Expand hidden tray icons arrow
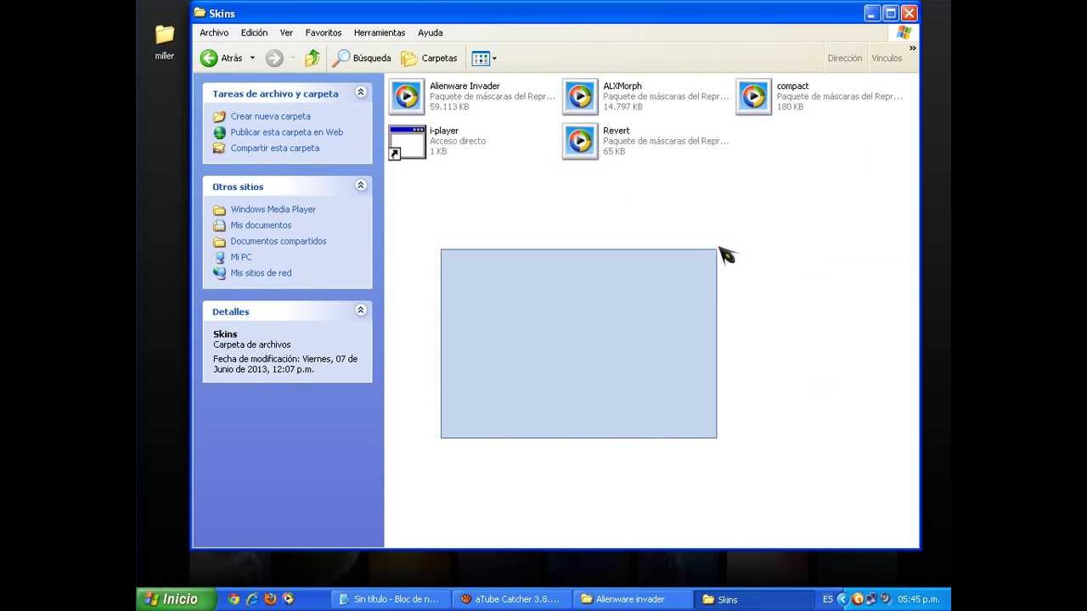 coord(842,599)
